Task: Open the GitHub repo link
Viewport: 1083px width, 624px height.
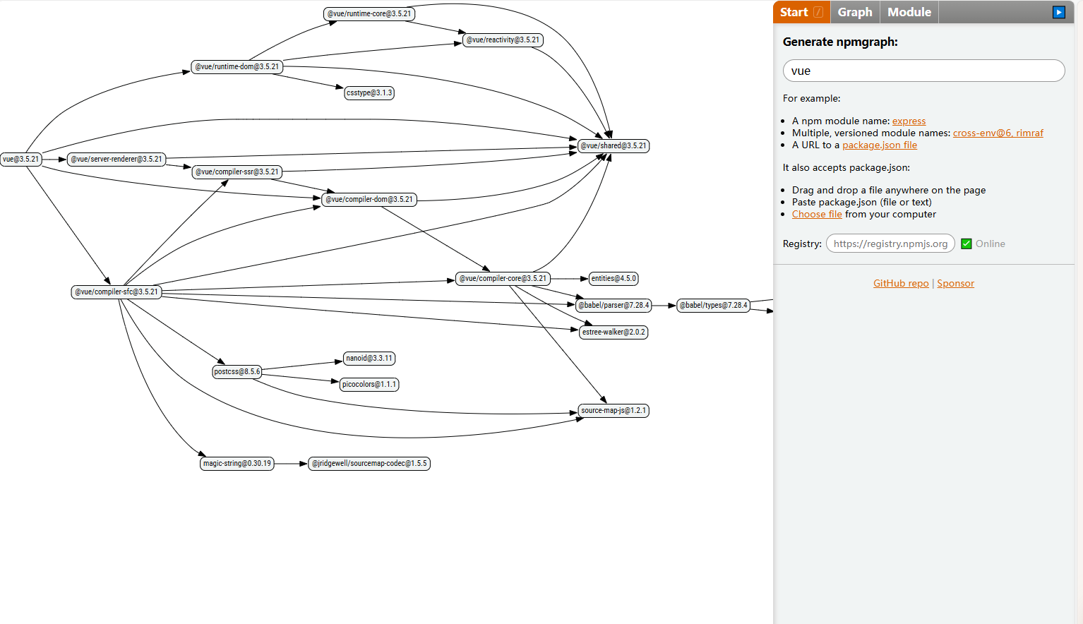Action: coord(900,284)
